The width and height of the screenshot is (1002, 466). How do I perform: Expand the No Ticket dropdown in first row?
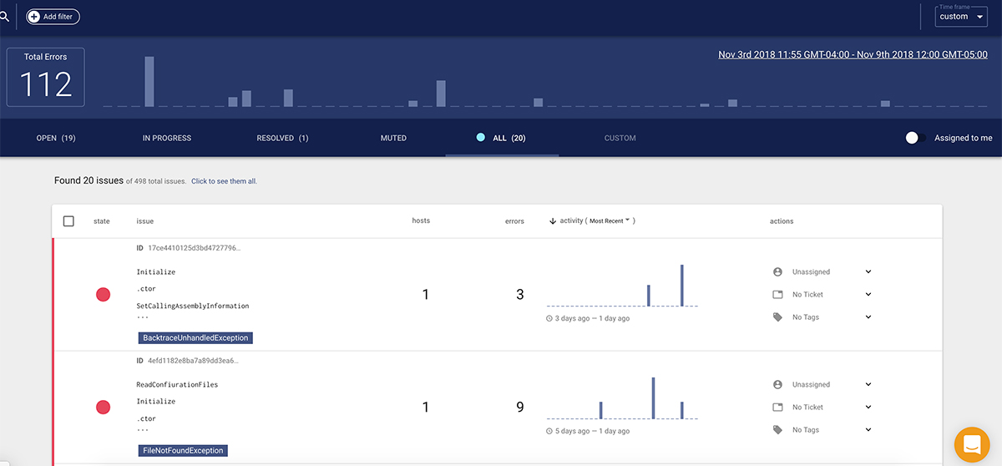tap(868, 295)
